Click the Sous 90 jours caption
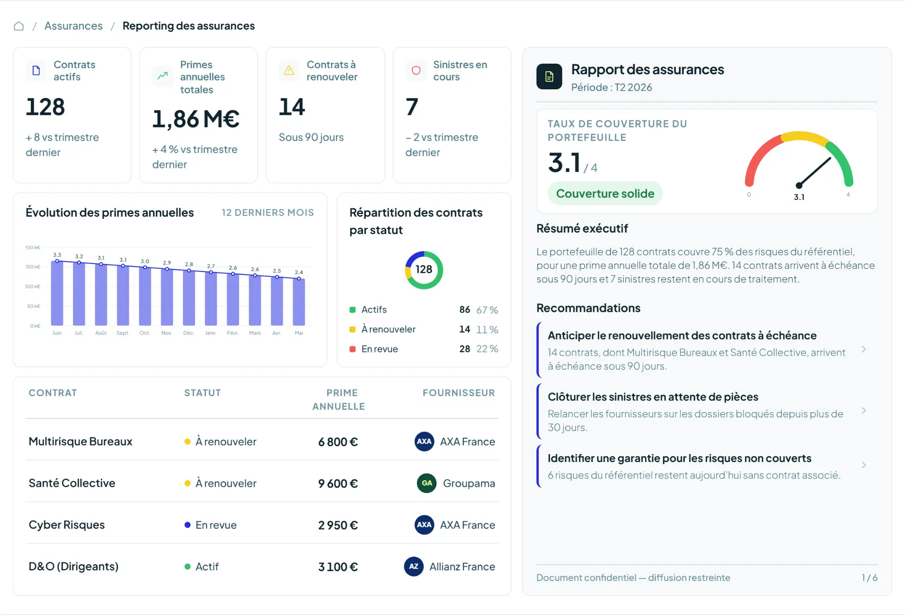 pos(311,138)
